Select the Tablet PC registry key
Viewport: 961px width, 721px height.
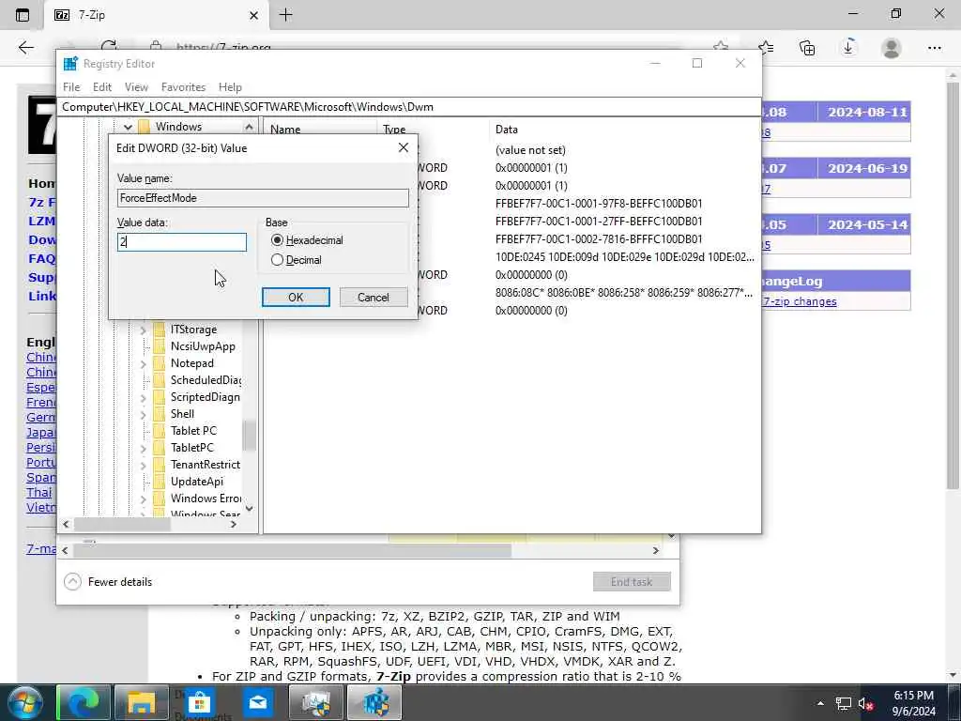coord(193,431)
